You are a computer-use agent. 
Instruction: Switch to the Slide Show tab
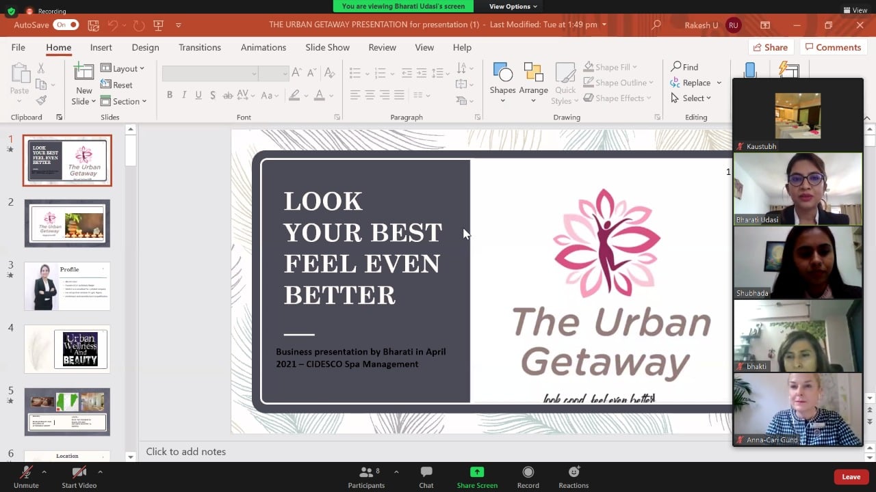[327, 47]
